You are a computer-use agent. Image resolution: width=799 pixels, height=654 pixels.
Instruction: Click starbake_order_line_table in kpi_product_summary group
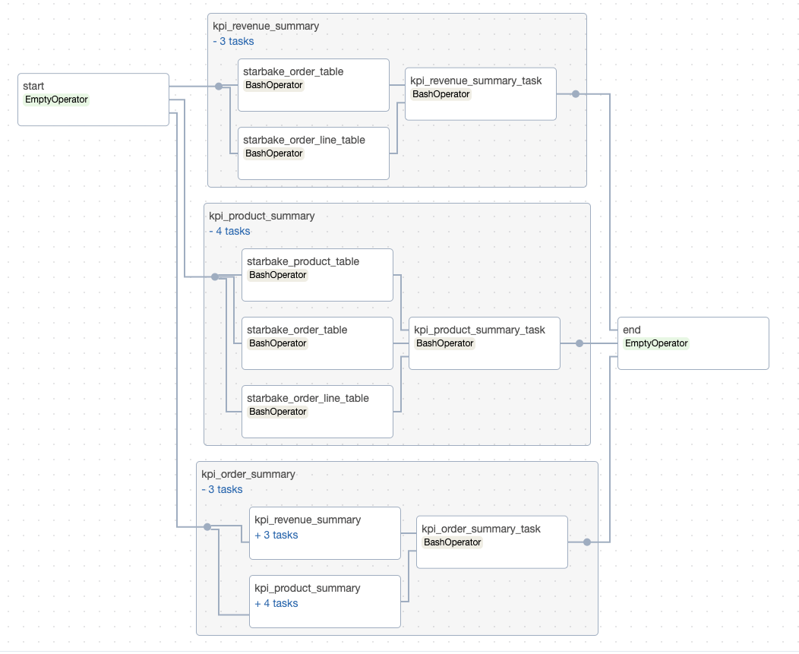coord(317,411)
